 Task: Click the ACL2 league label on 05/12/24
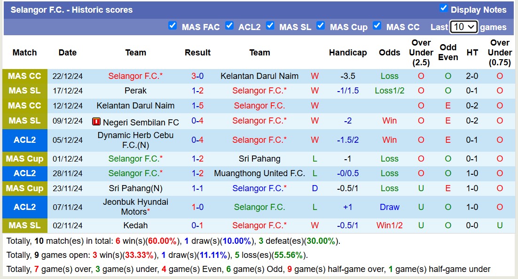click(x=25, y=140)
